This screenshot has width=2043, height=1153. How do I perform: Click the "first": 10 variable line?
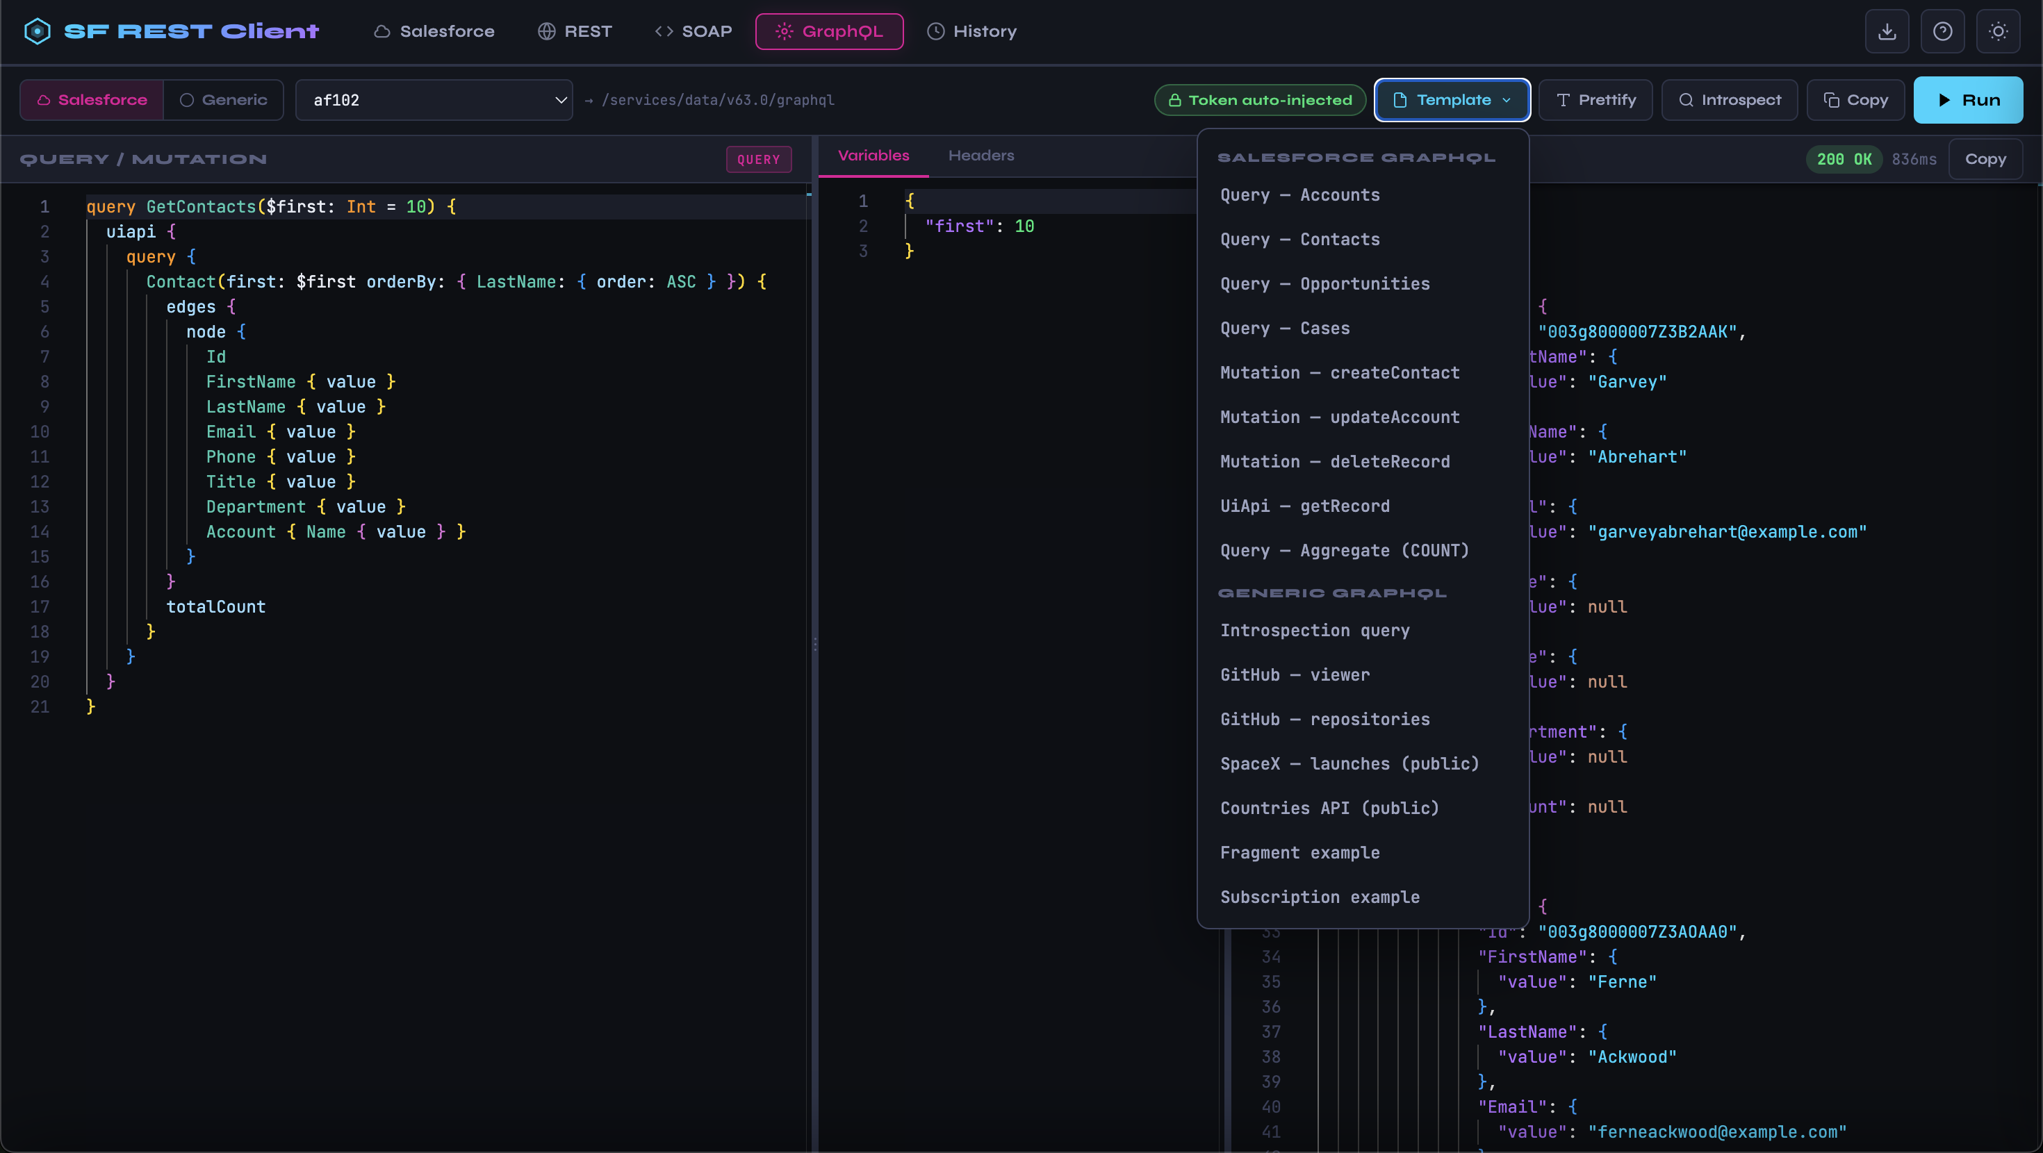pyautogui.click(x=980, y=227)
